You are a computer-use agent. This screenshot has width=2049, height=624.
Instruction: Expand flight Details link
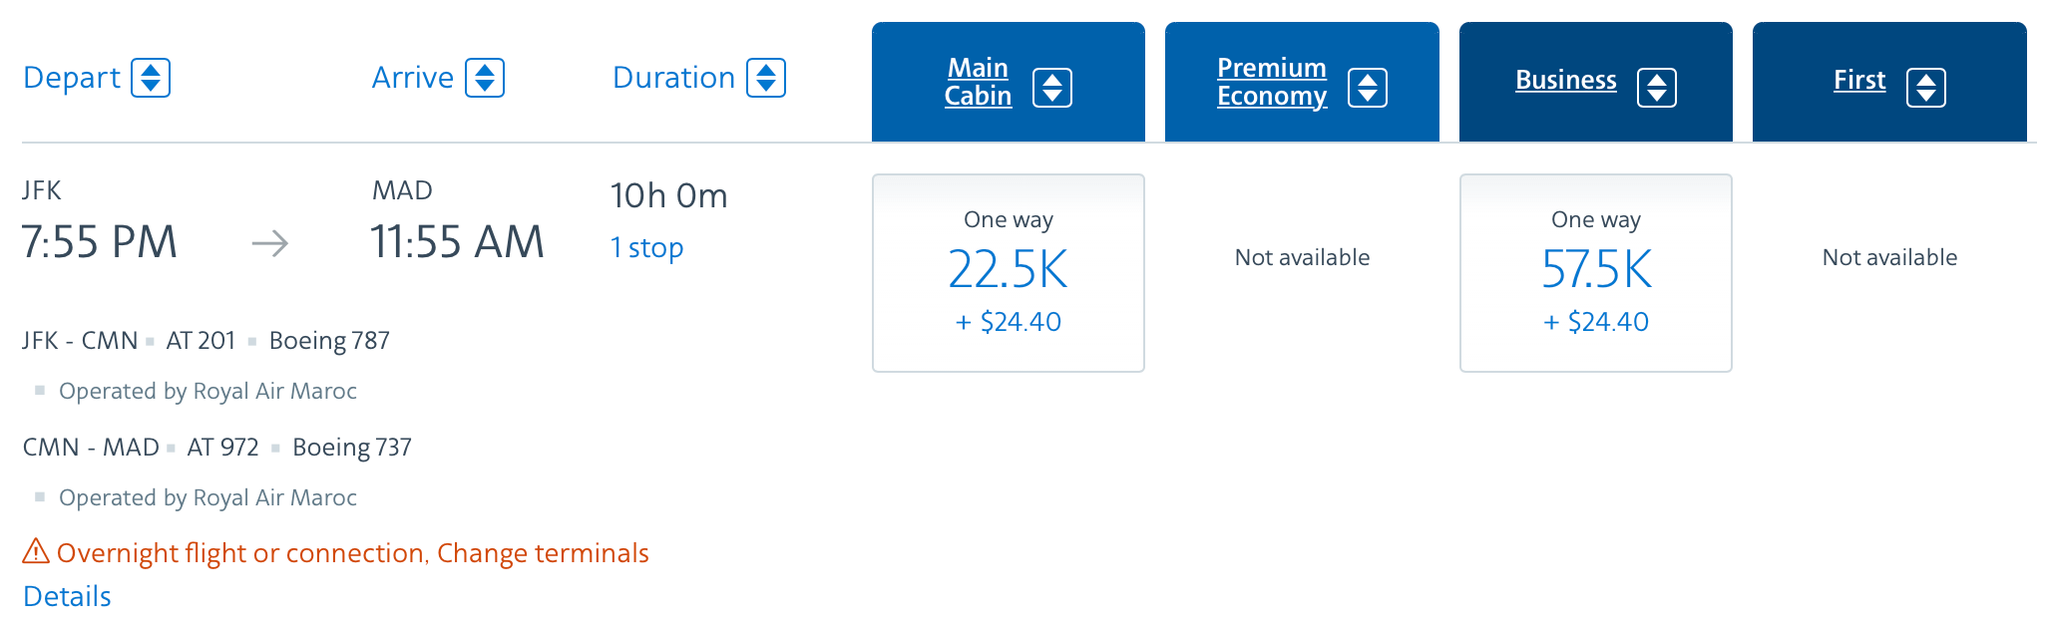[x=67, y=596]
